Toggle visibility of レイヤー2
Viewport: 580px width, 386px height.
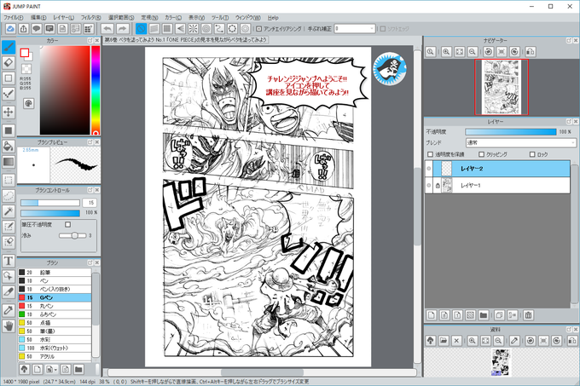click(429, 169)
